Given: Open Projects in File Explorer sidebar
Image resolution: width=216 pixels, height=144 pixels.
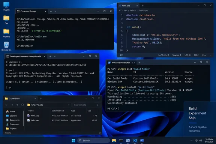Looking at the screenshot, I should click(11, 129).
